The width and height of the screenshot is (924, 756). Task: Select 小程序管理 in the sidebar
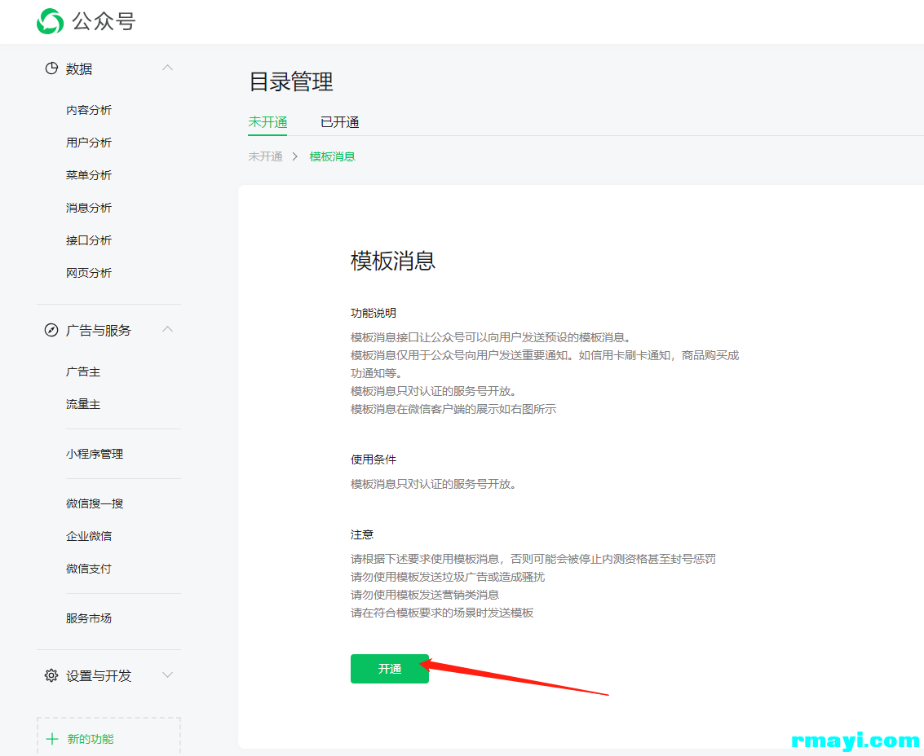click(x=95, y=454)
